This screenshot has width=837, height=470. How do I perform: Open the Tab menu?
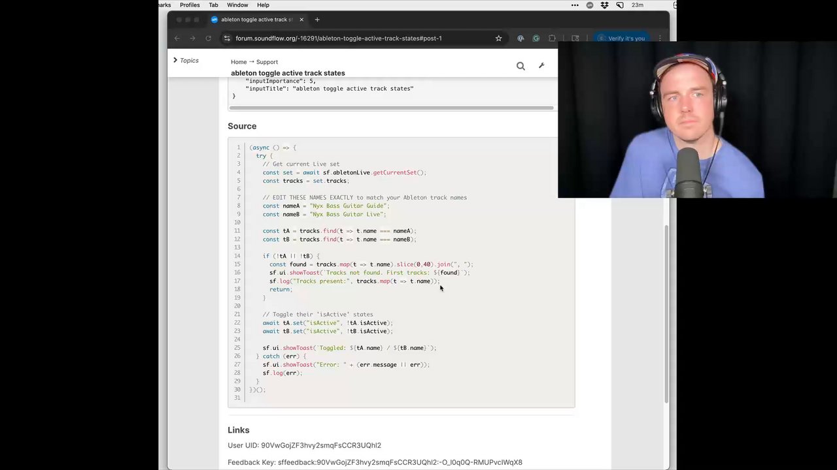click(x=214, y=5)
